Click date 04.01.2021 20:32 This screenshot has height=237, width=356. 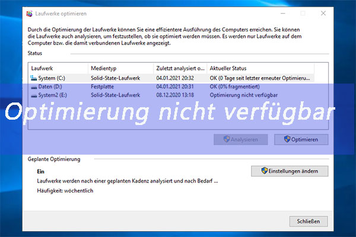tap(175, 78)
